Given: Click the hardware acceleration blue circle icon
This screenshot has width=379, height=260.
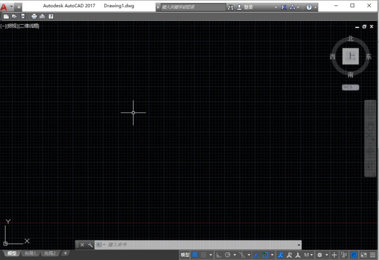Looking at the screenshot, I should click(x=354, y=255).
